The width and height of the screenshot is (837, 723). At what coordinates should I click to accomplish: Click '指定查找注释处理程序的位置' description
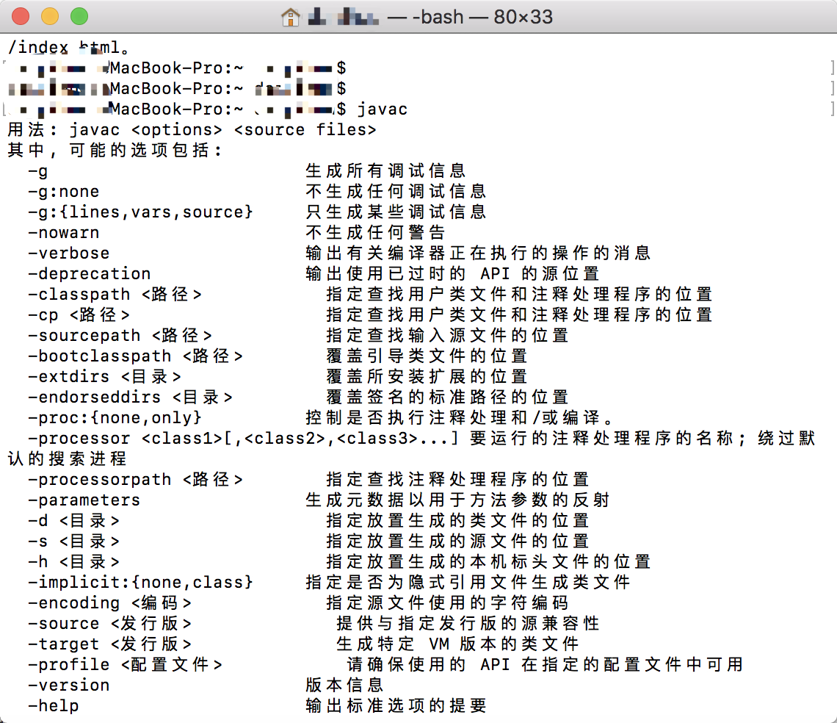point(457,479)
